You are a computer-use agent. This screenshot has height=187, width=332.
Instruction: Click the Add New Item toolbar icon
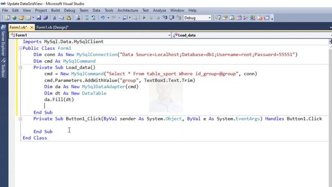[28, 18]
